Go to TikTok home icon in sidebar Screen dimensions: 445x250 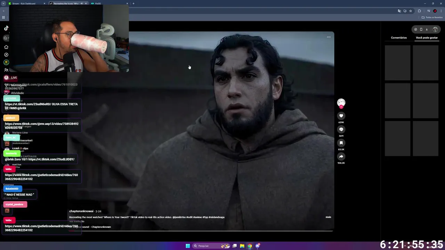point(6,47)
